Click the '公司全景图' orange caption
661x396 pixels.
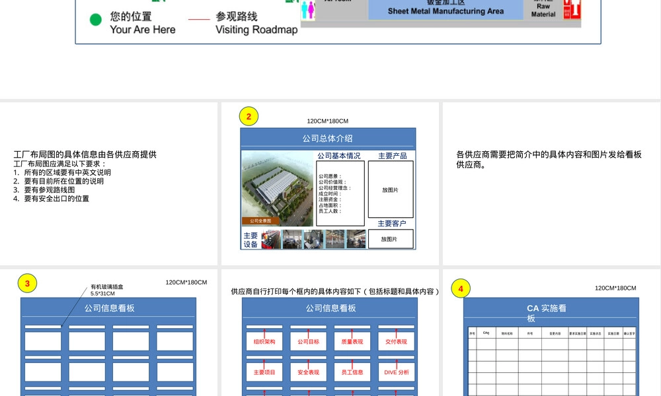tap(260, 221)
